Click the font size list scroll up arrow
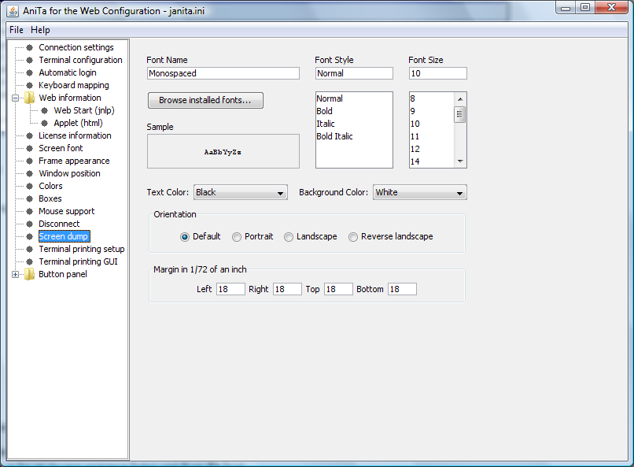This screenshot has height=467, width=634. (460, 99)
